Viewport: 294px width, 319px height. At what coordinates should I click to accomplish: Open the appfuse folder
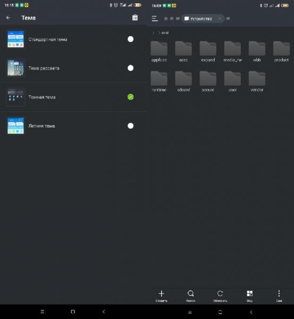159,52
